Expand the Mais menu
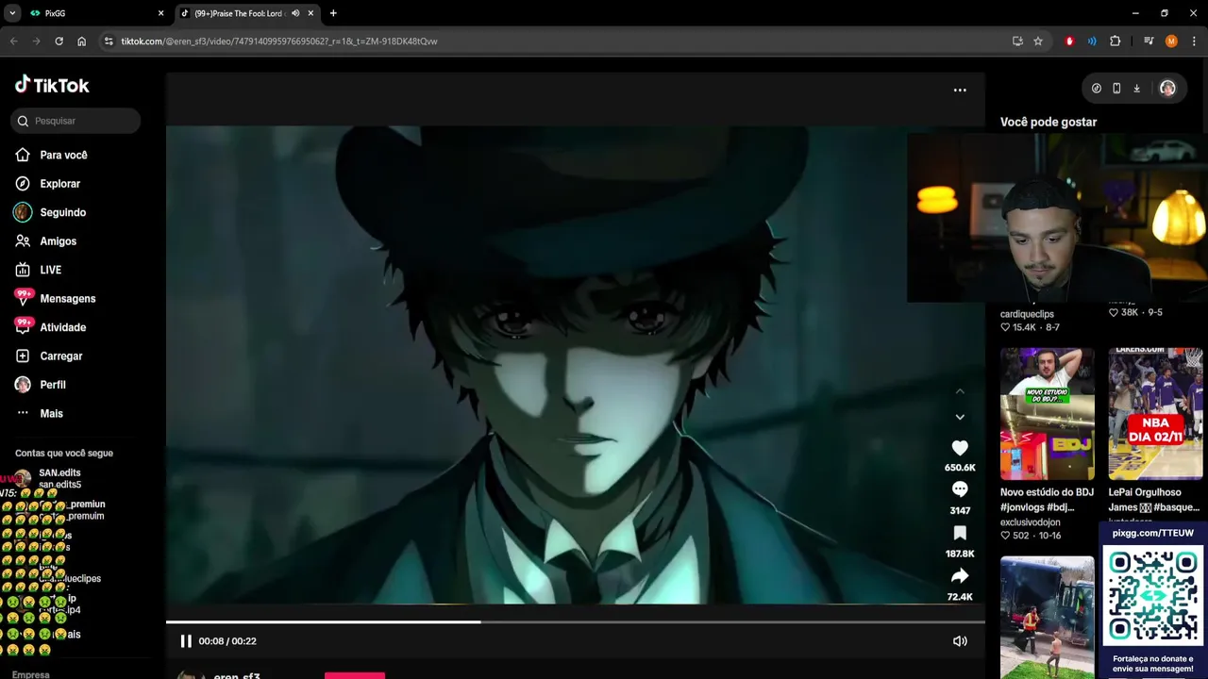 tap(40, 413)
